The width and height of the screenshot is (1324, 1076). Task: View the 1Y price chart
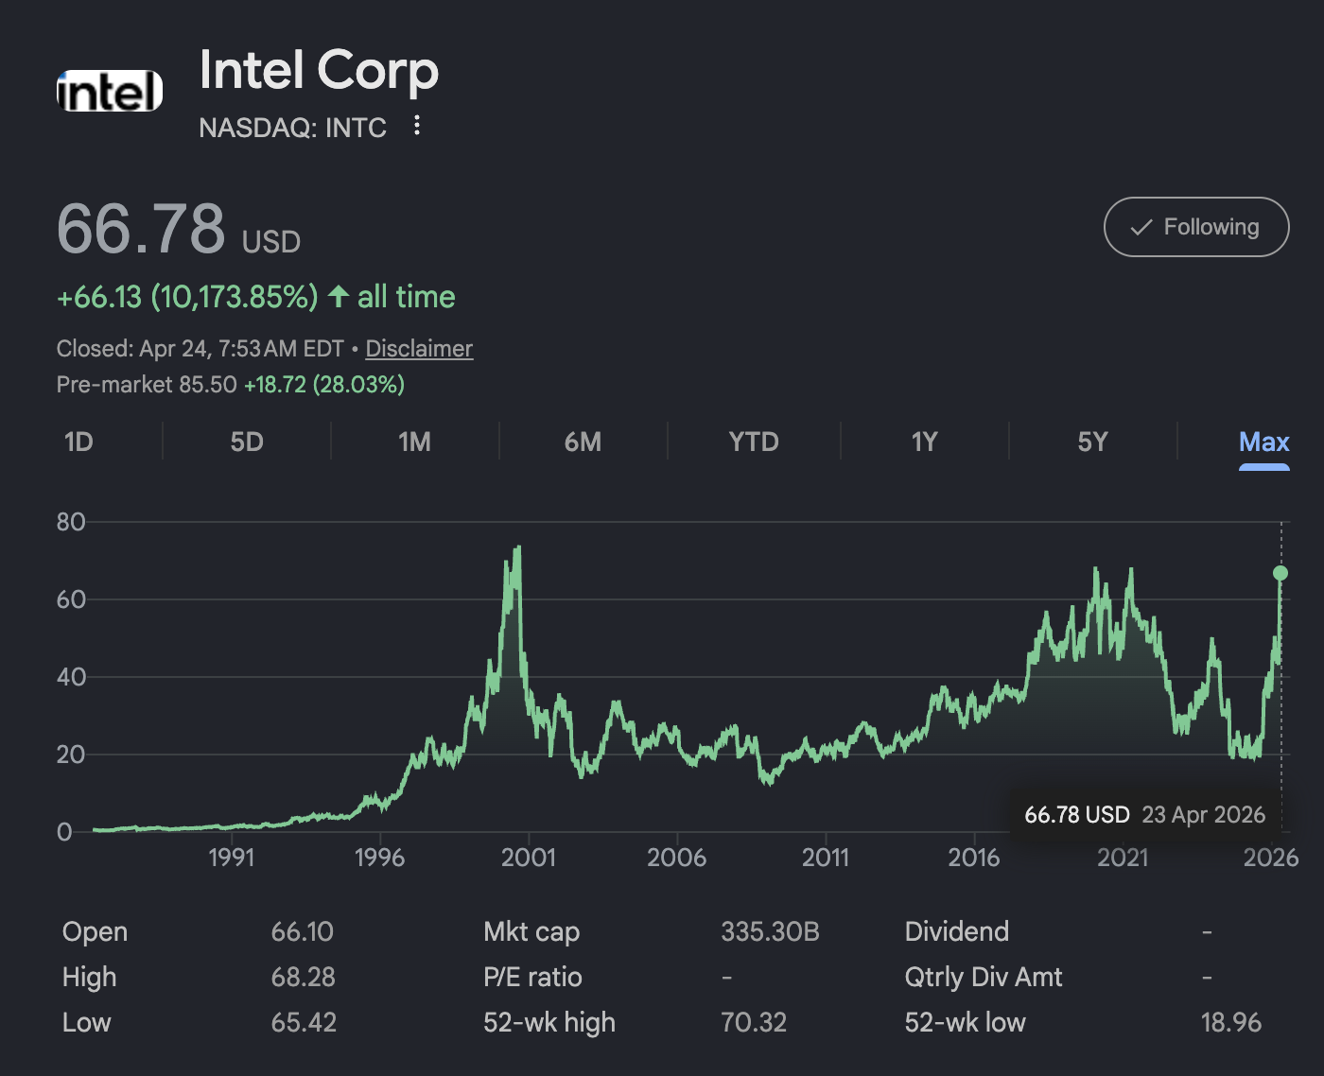pyautogui.click(x=924, y=442)
